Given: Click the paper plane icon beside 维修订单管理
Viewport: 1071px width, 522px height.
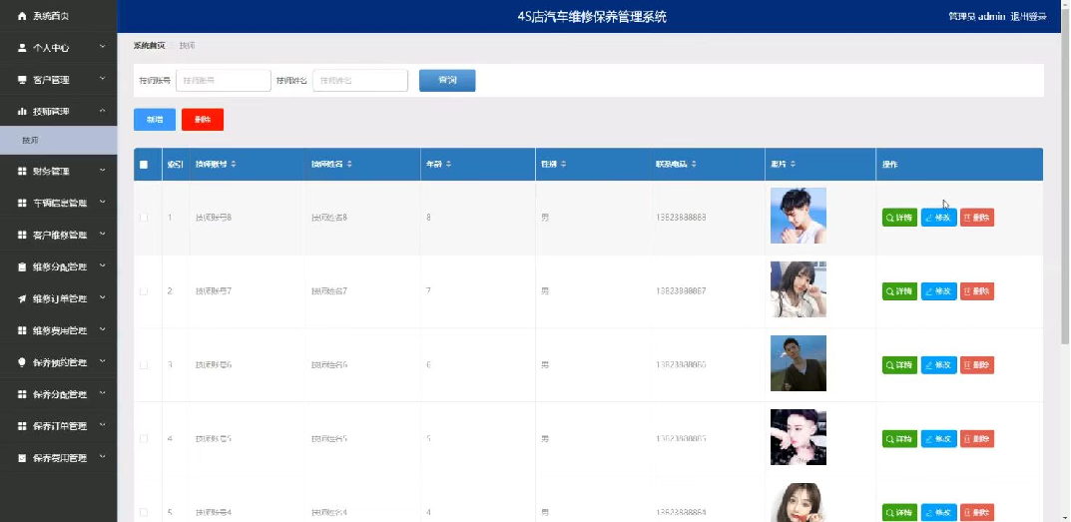Looking at the screenshot, I should pos(22,298).
